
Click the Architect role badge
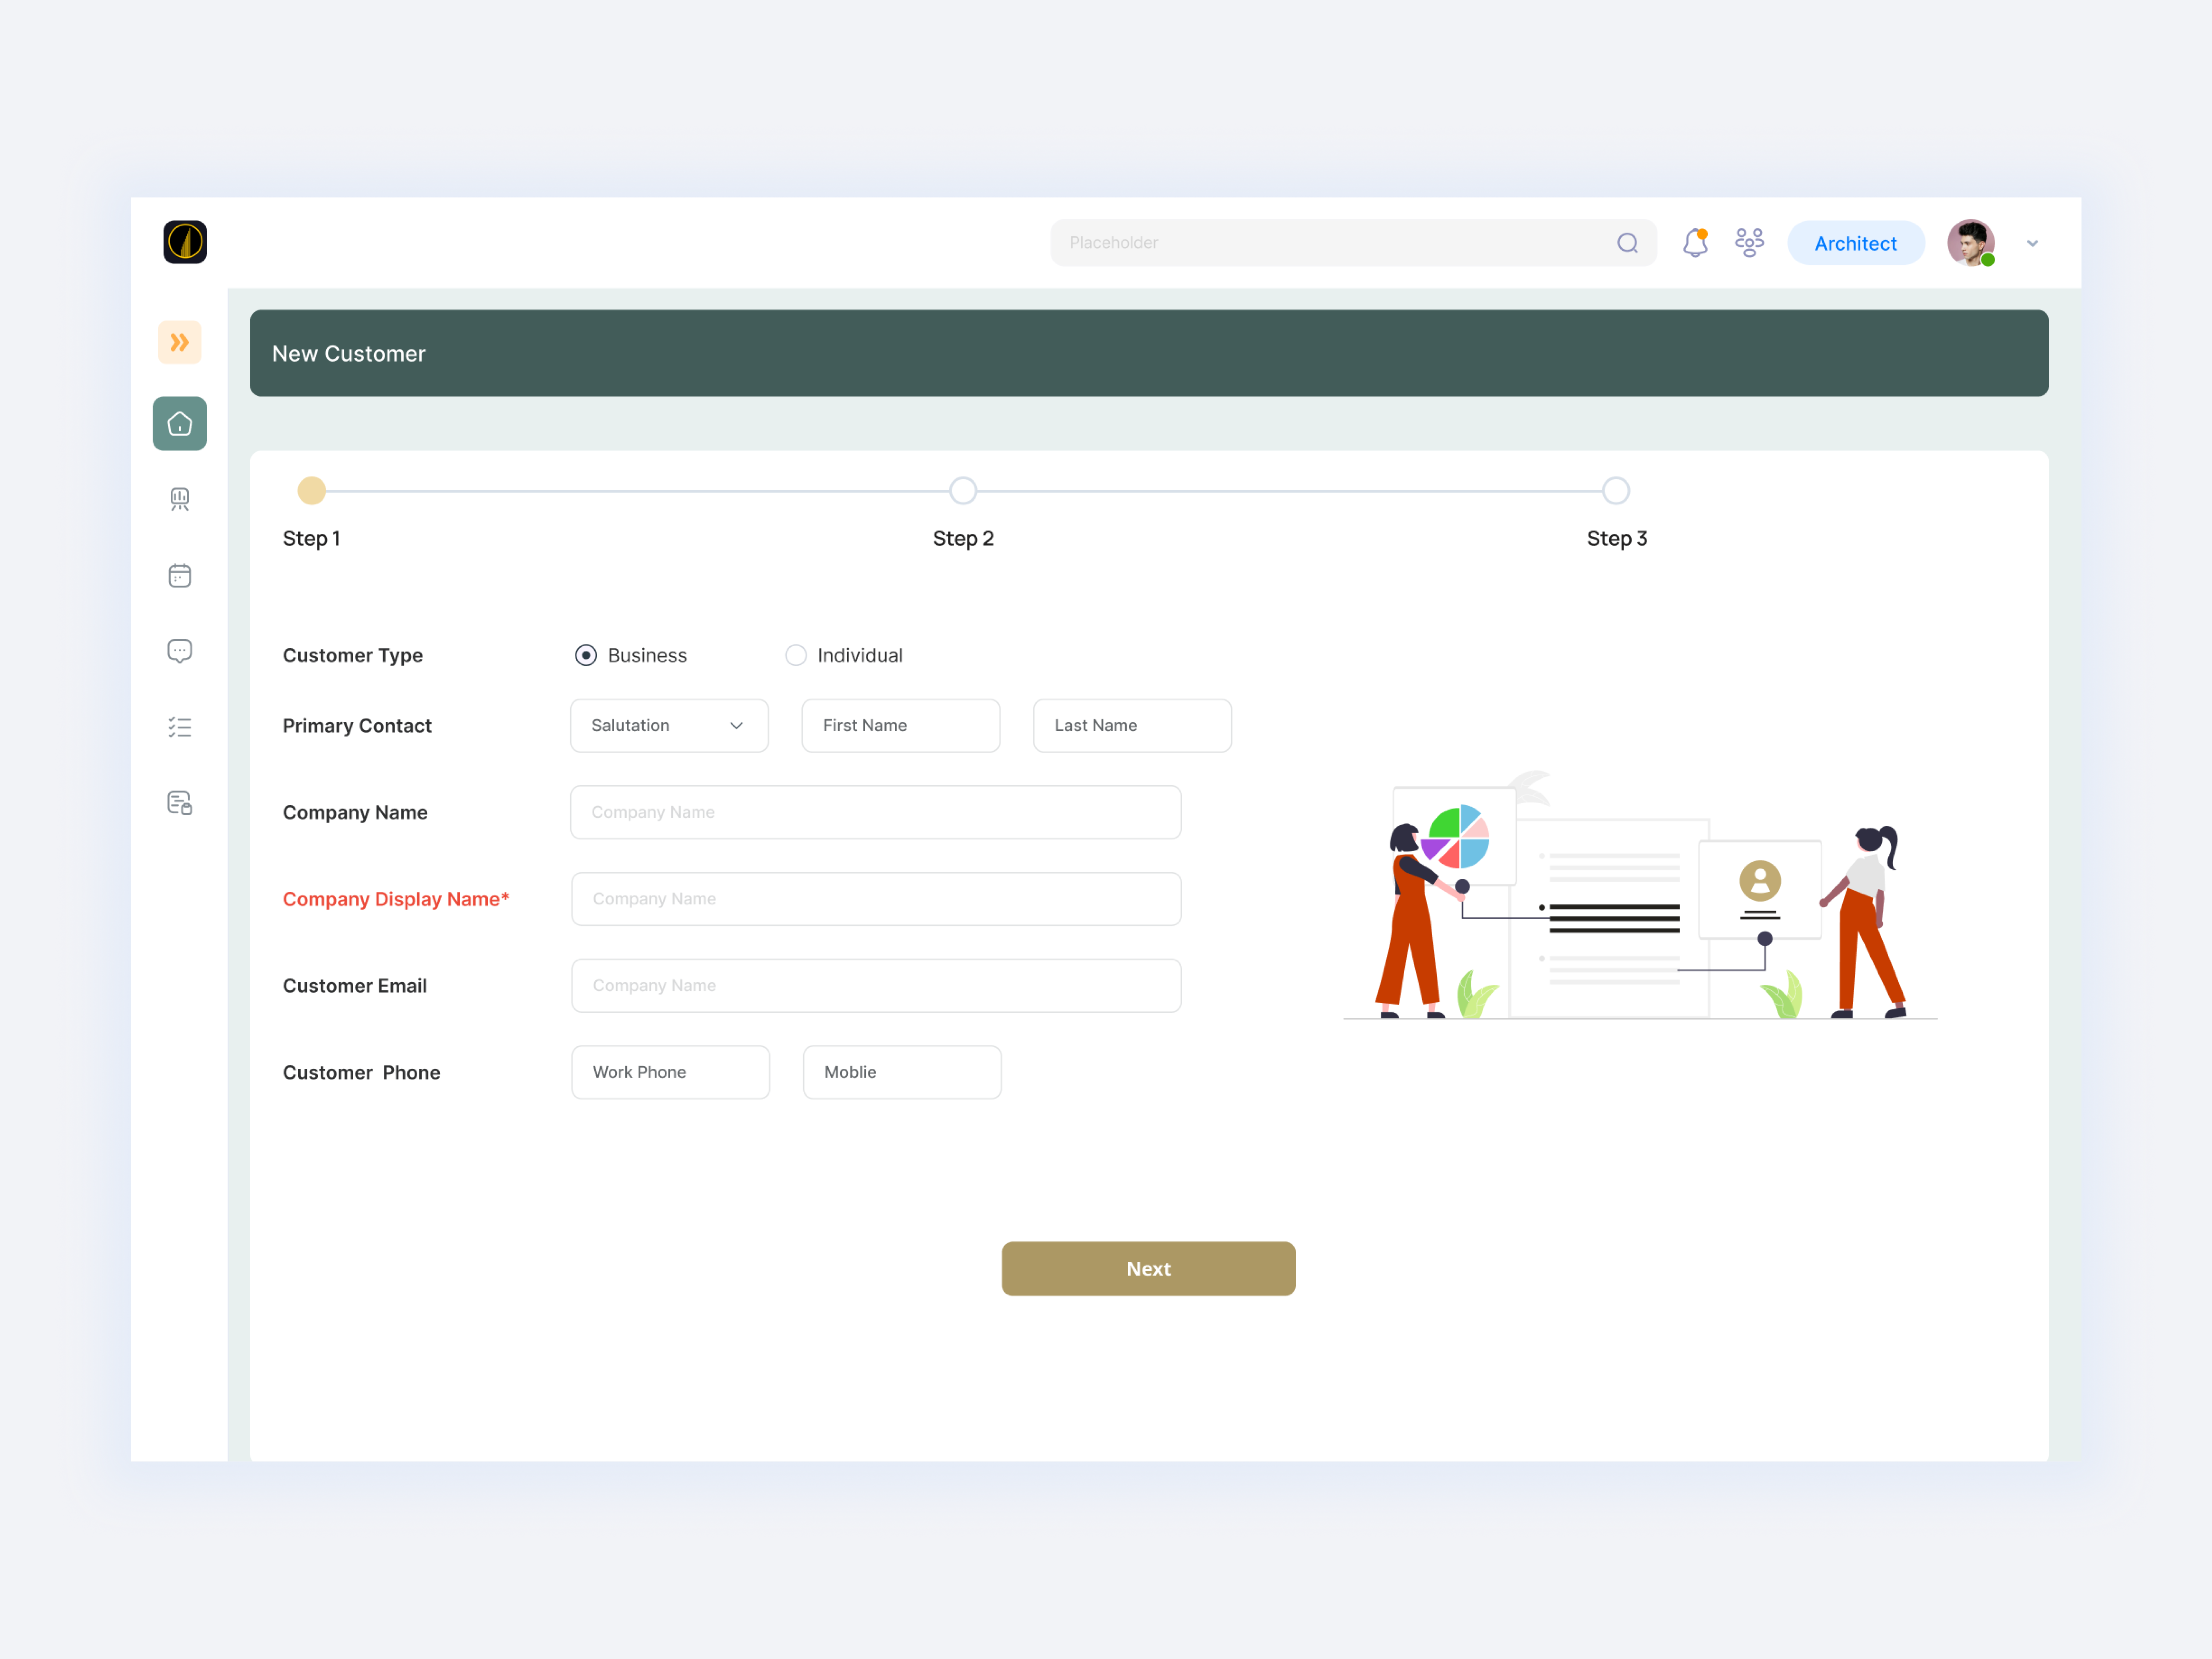1855,243
